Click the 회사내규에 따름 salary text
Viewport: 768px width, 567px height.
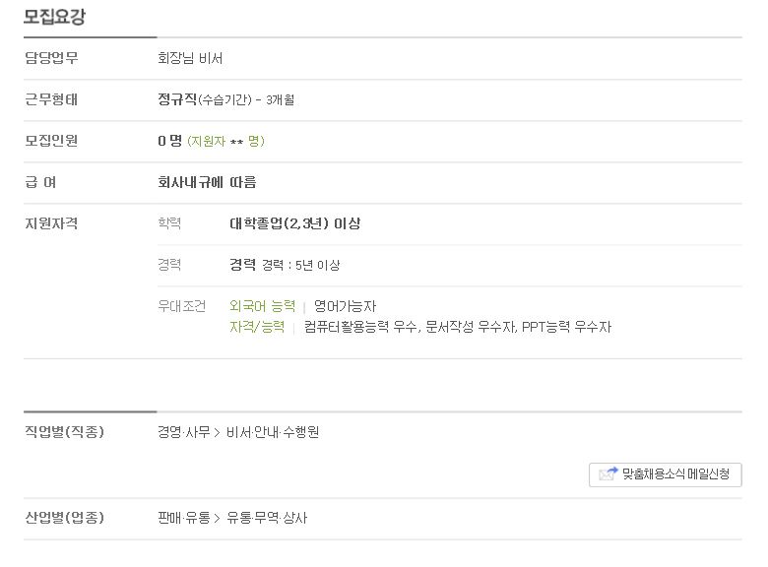coord(207,182)
